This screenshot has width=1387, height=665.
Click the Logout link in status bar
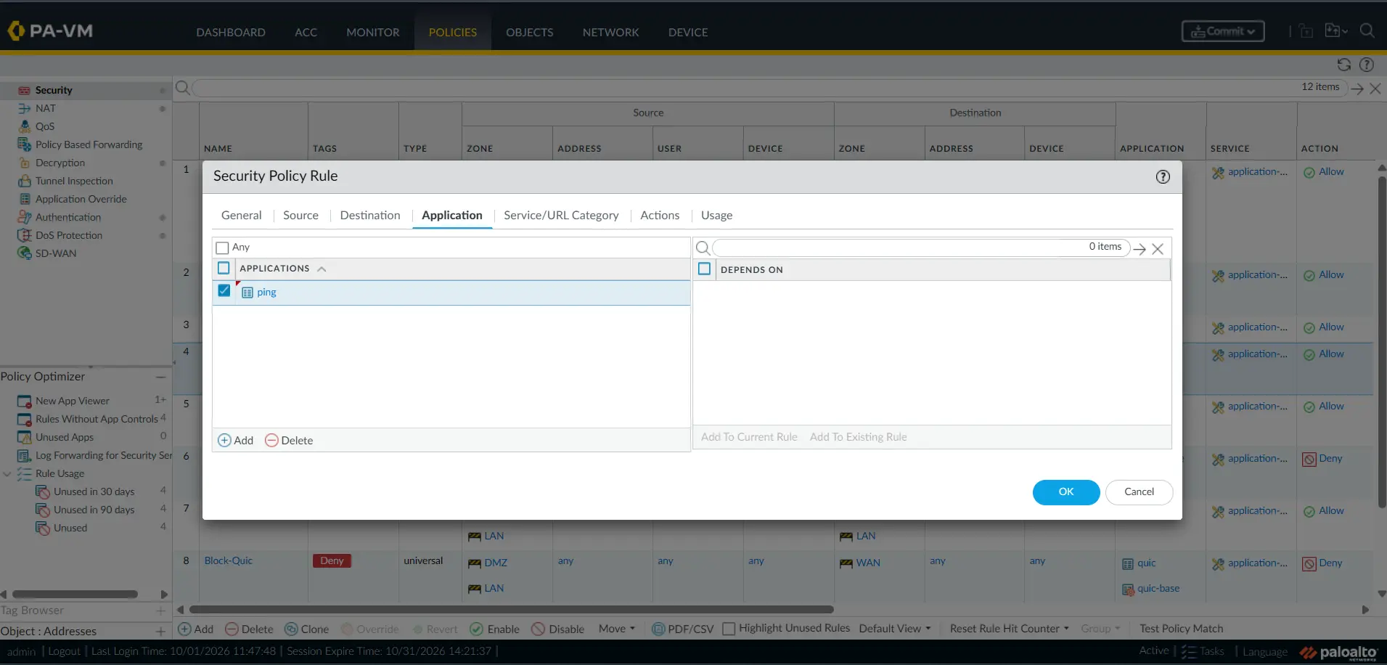click(64, 652)
